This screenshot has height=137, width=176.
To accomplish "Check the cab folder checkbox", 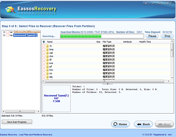I will (44, 53).
